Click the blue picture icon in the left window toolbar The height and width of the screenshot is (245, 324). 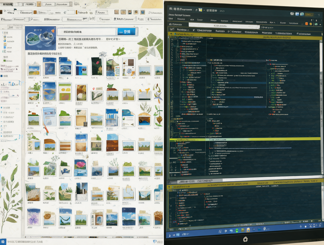pyautogui.click(x=143, y=12)
